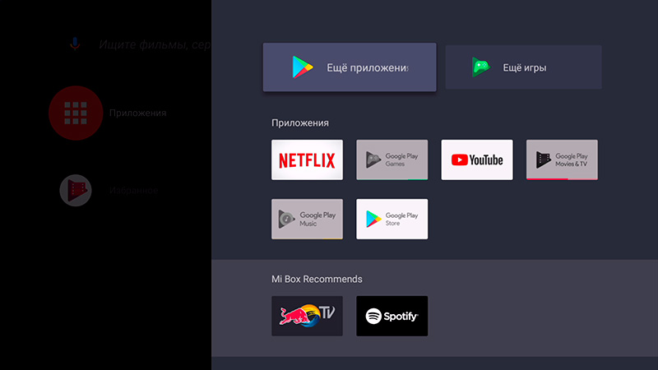
Task: Activate the voice search microphone icon
Action: (75, 44)
